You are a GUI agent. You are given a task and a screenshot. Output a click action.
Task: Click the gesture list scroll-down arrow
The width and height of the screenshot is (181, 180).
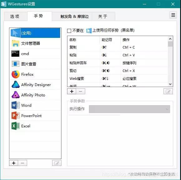point(170,84)
